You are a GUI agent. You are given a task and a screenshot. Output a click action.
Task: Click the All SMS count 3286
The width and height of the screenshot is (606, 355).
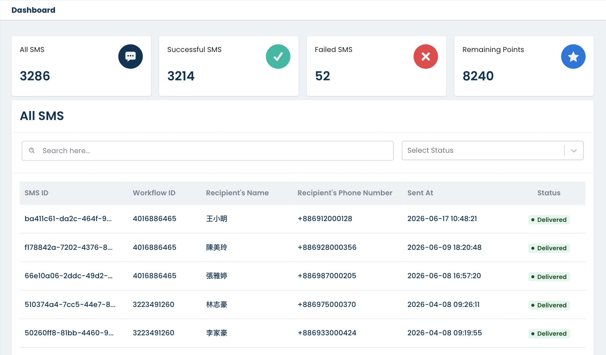point(35,76)
